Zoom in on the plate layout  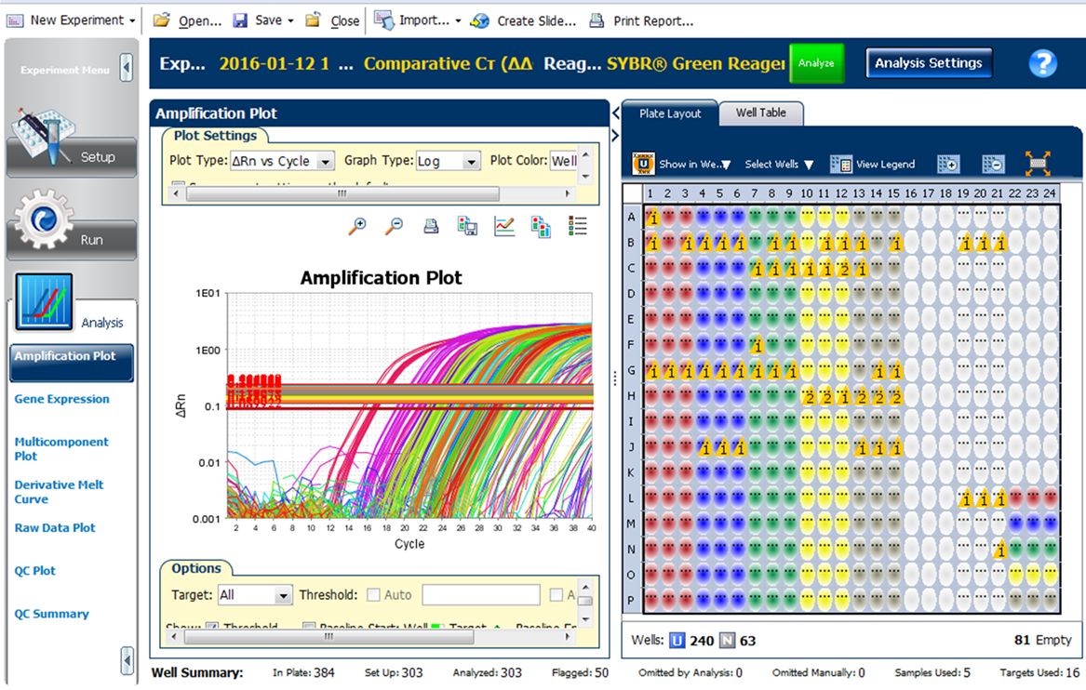[x=947, y=164]
